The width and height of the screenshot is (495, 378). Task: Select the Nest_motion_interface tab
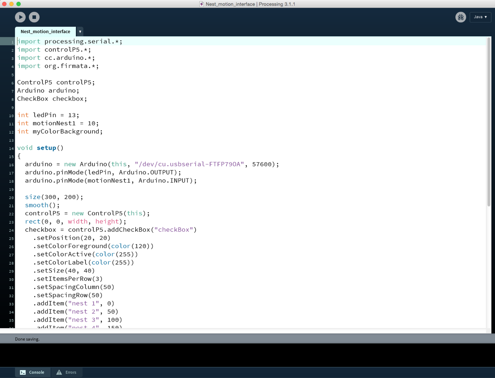(45, 31)
